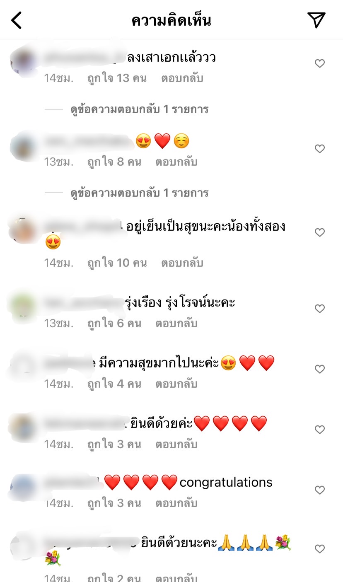
Task: Like the 'ยินดีด้วยค่ะ' four-hearts comment
Action: (x=319, y=430)
